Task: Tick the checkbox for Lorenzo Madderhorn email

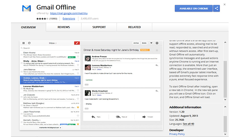Action: pyautogui.click(x=22, y=88)
